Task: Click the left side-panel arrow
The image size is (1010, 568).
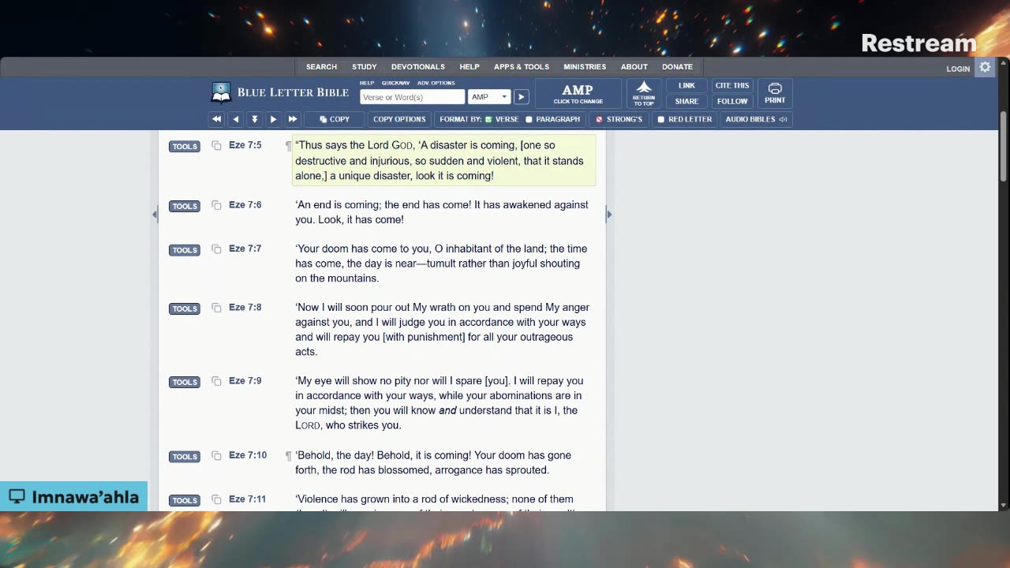Action: pos(155,215)
